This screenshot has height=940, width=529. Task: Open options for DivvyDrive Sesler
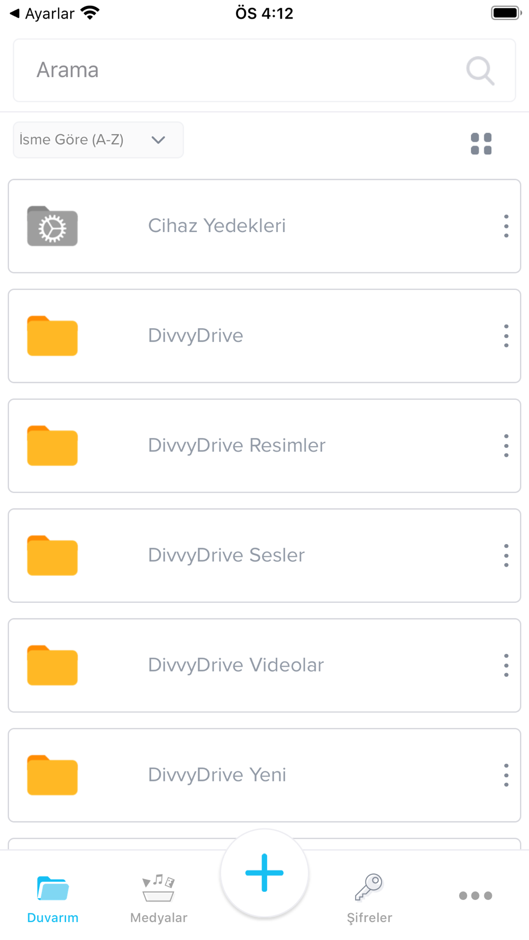click(506, 556)
